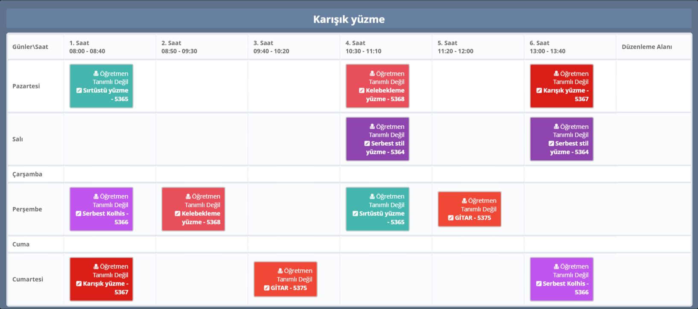The height and width of the screenshot is (309, 698).
Task: Click empty Salı 1. Saat cell
Action: pos(109,139)
